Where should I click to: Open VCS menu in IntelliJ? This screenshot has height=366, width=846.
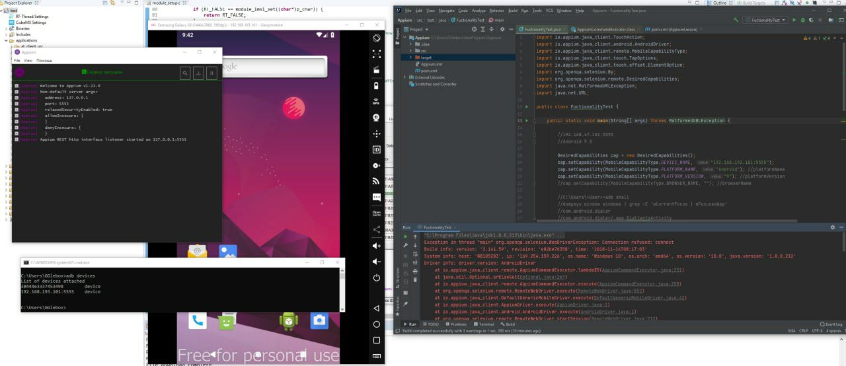pyautogui.click(x=549, y=11)
